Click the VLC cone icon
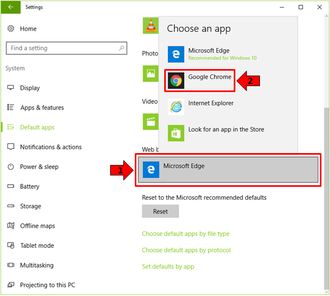 click(150, 26)
